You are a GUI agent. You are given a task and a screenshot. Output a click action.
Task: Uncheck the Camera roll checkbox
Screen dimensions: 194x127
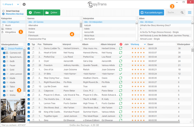(x=4, y=53)
